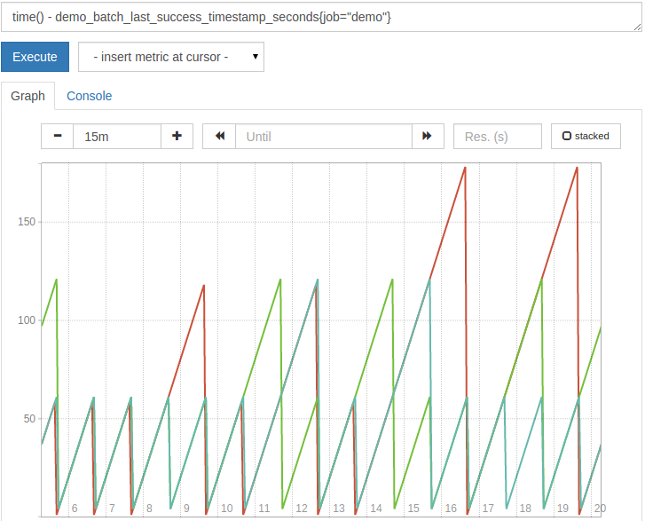Grab the expression box resize handle
The image size is (645, 521).
pos(637,28)
